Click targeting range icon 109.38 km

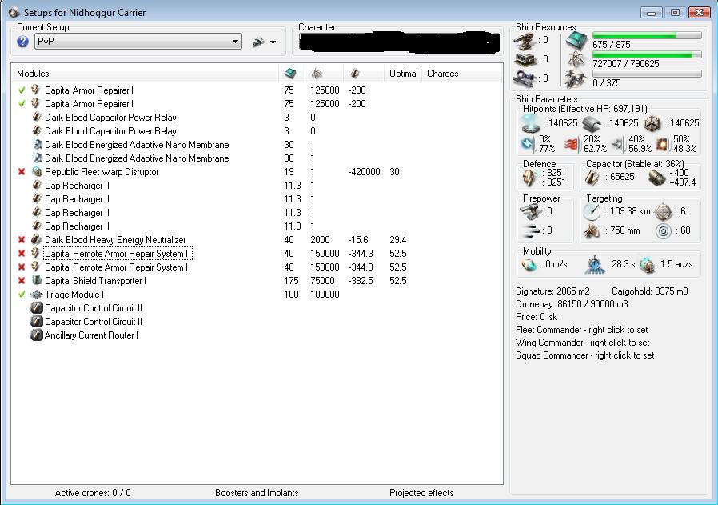point(592,212)
